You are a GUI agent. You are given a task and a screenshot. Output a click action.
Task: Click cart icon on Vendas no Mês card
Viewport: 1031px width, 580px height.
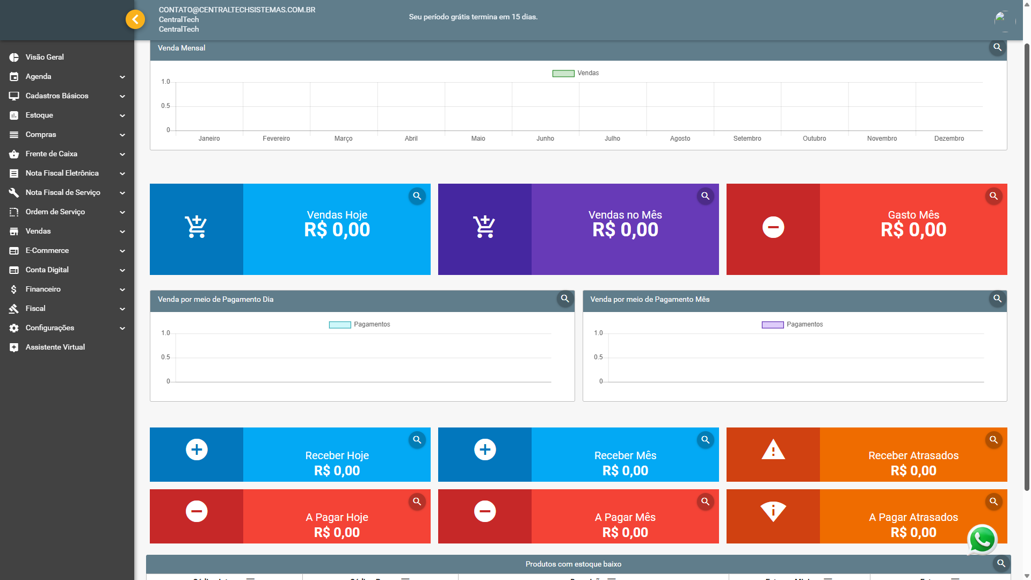pos(484,227)
